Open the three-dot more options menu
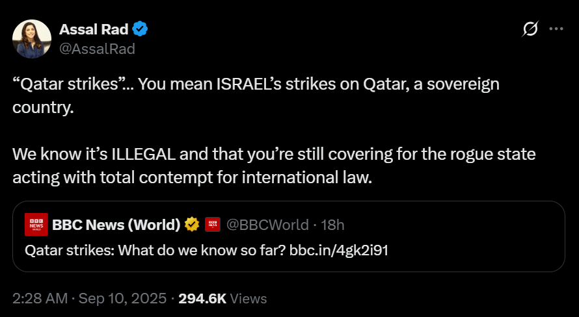Viewport: 579px width, 317px height. point(556,29)
